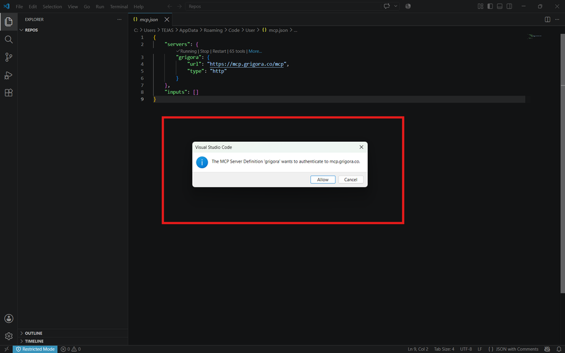Open the Copilot chat icon in title bar

coord(387,6)
